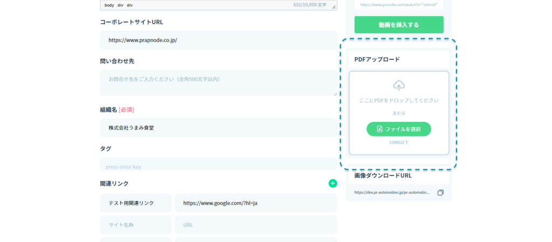Screen dimensions: 552x242
Task: Click the resize grip of 問い合わせ先 textarea
Action: (x=335, y=93)
